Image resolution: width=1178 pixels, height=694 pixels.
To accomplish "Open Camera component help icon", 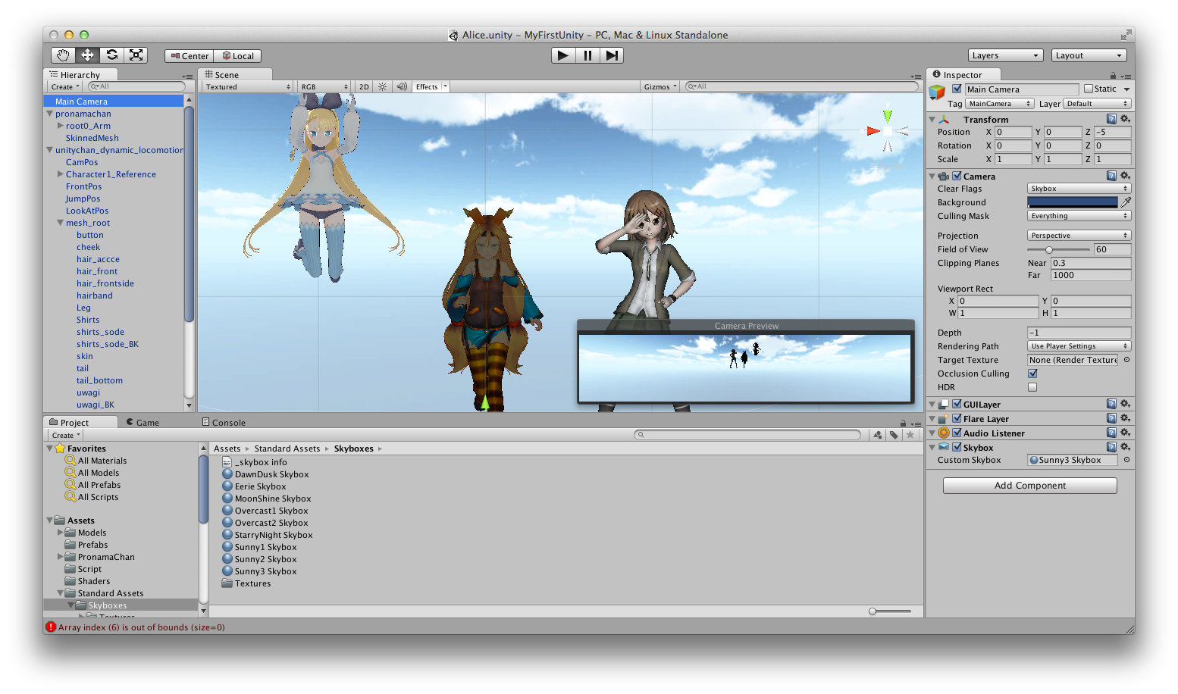I will (1111, 176).
